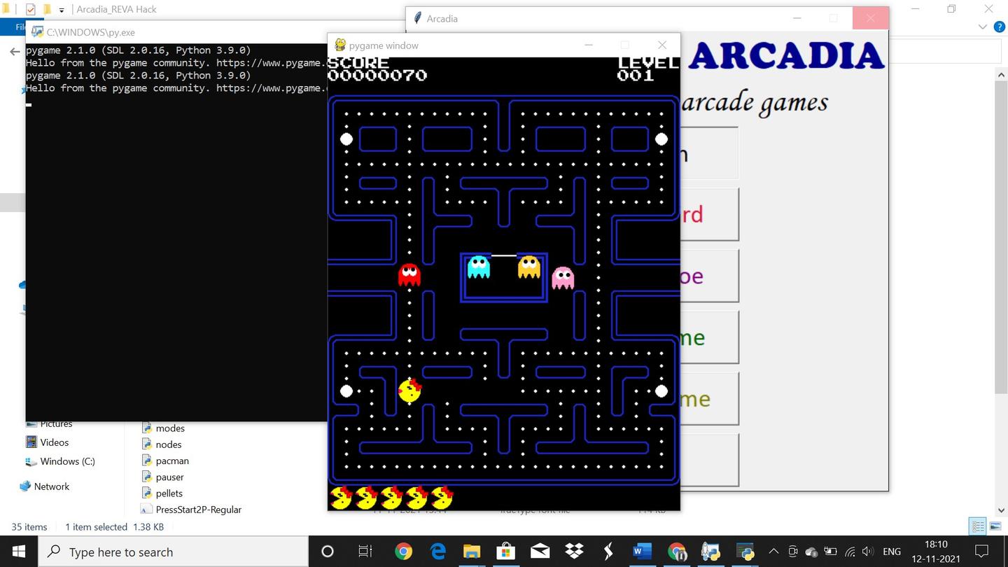Show hidden tray icons with the chevron

click(x=773, y=552)
